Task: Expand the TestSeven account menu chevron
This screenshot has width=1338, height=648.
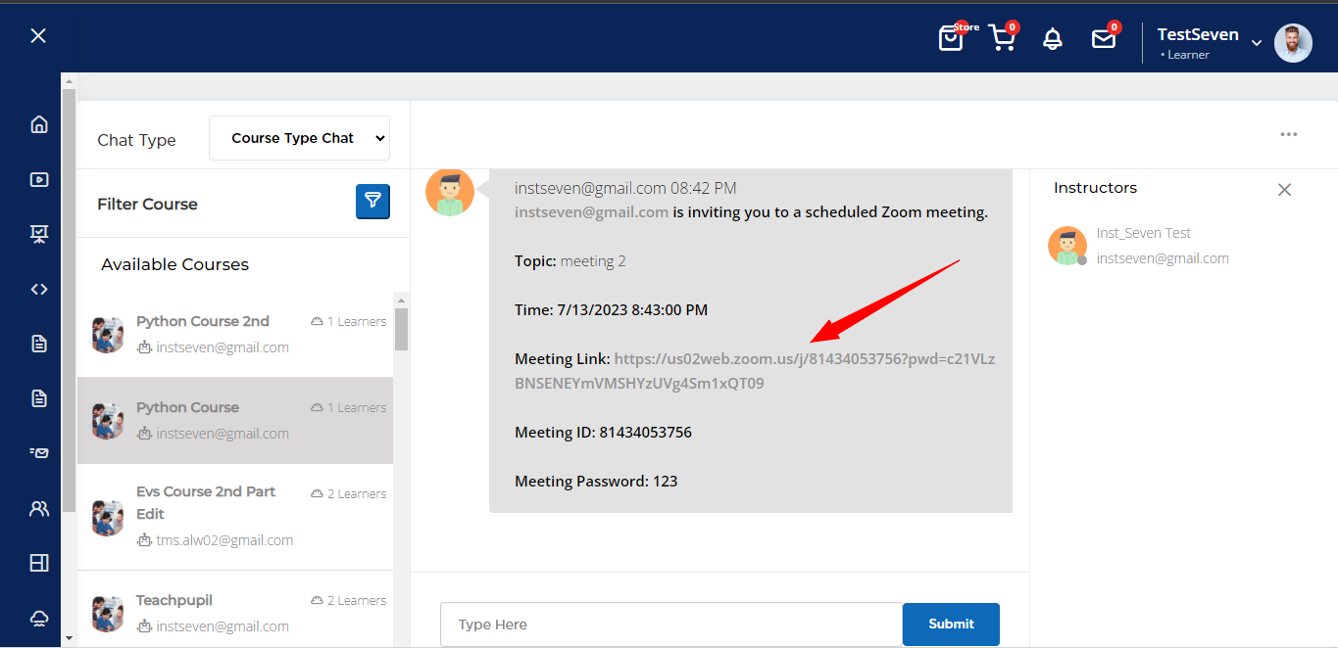Action: point(1257,42)
